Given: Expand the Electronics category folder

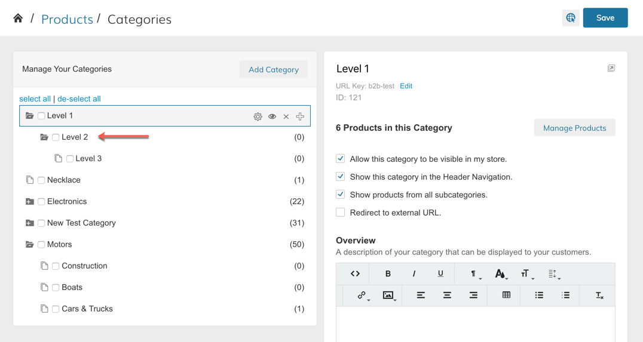Looking at the screenshot, I should [x=29, y=202].
